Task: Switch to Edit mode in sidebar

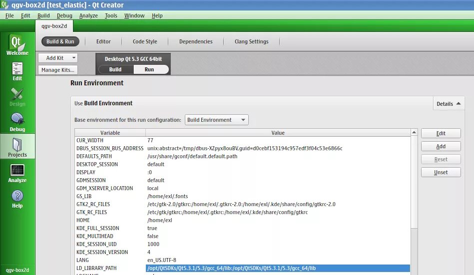Action: coord(17,72)
